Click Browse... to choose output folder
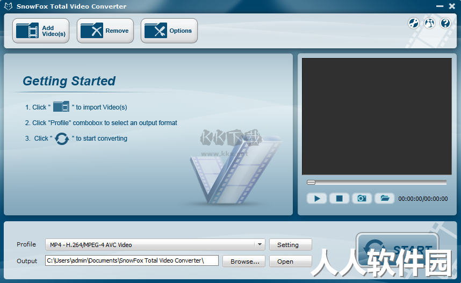This screenshot has height=283, width=461. point(244,262)
